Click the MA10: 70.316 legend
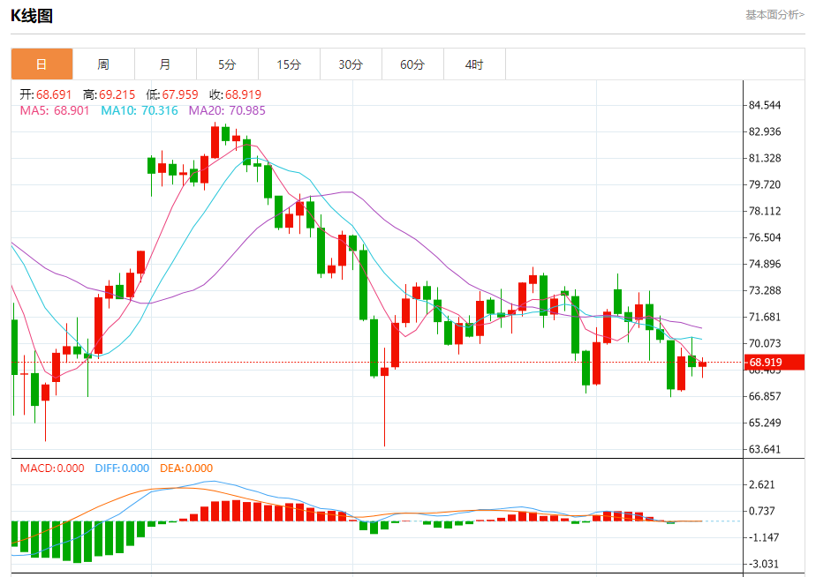The image size is (816, 577). [140, 110]
